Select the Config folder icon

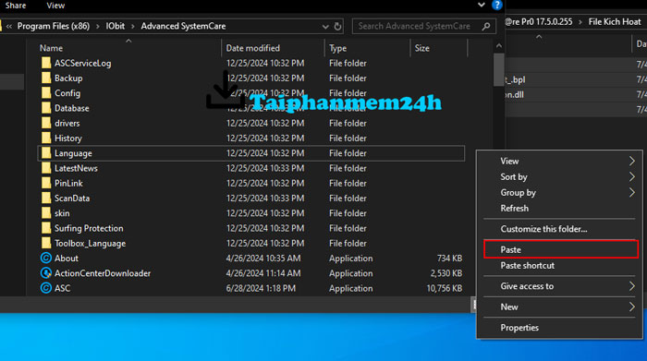click(46, 93)
